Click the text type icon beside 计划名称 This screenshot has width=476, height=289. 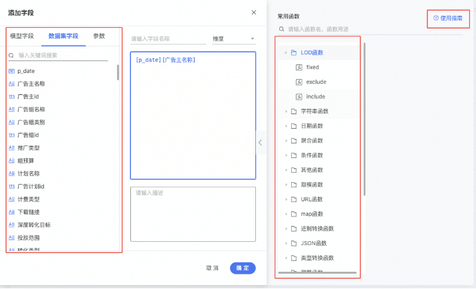11,173
